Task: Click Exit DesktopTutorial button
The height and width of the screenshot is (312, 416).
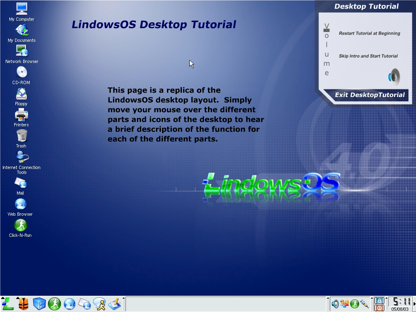Action: pyautogui.click(x=370, y=95)
